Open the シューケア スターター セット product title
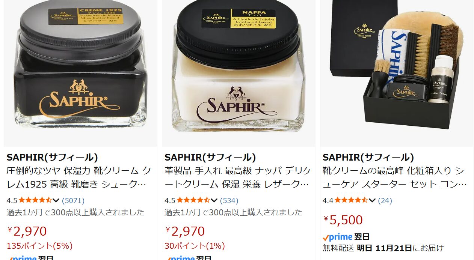 coord(395,177)
